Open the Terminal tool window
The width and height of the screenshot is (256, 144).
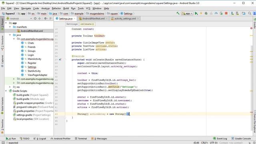point(81,139)
